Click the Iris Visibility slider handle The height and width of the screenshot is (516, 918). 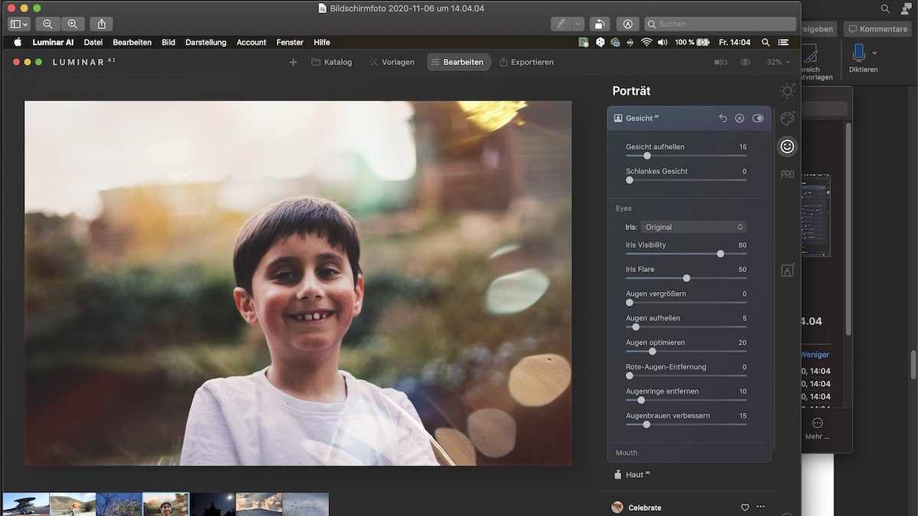tap(720, 254)
